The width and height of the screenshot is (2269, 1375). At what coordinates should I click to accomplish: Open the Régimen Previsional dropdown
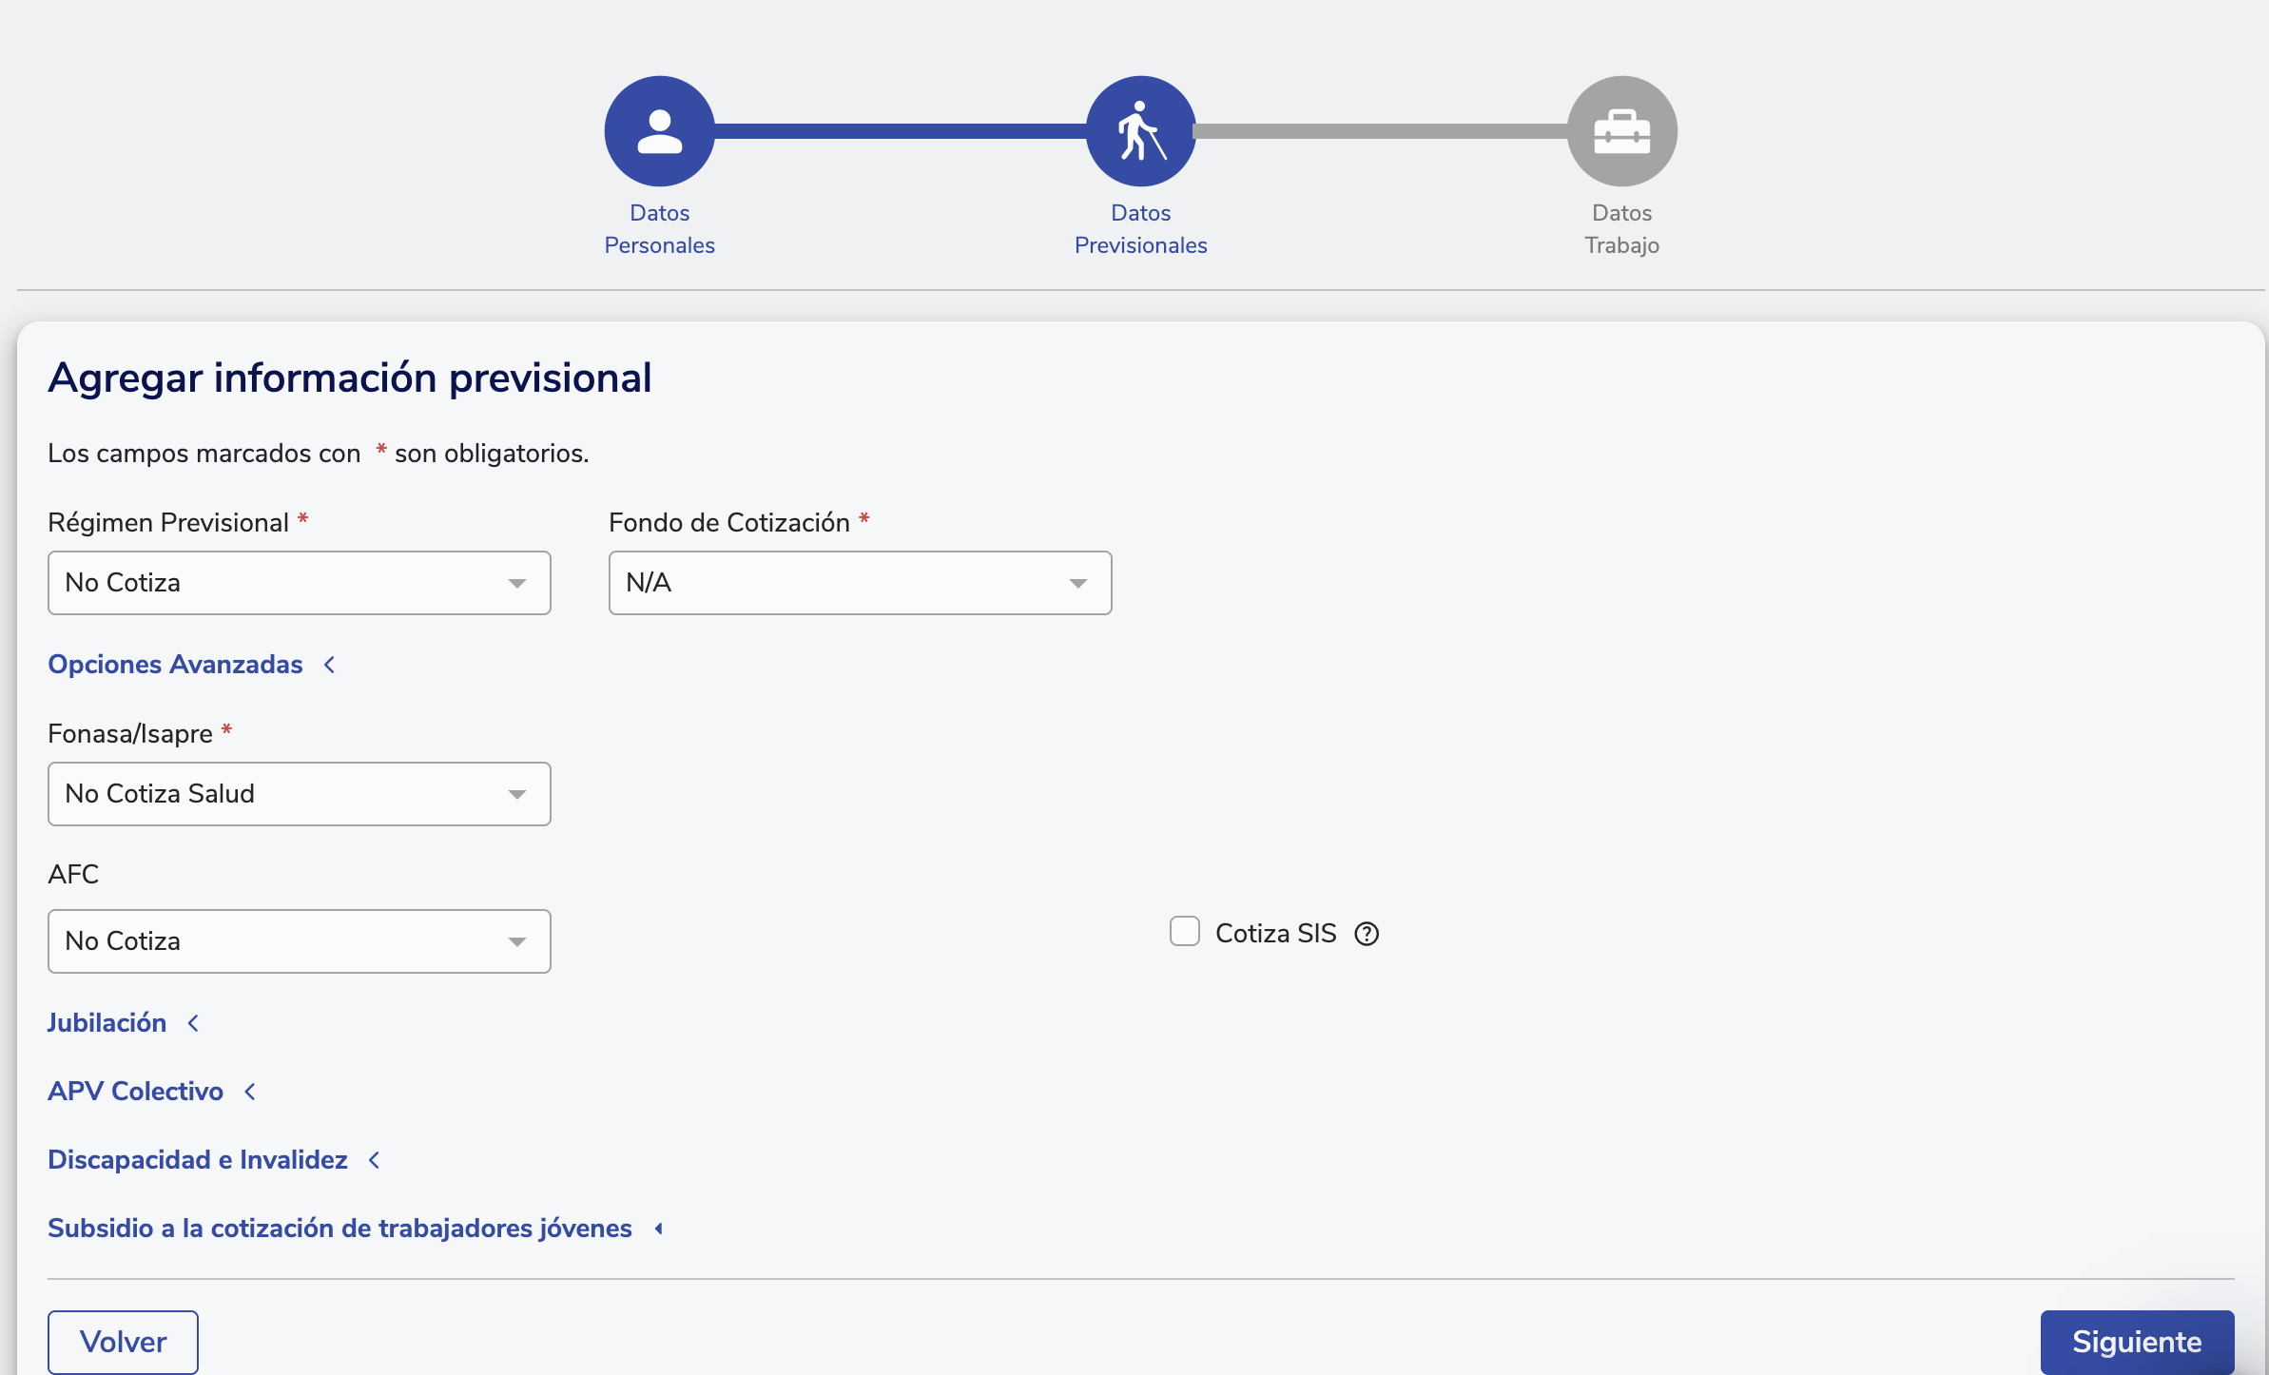tap(299, 583)
